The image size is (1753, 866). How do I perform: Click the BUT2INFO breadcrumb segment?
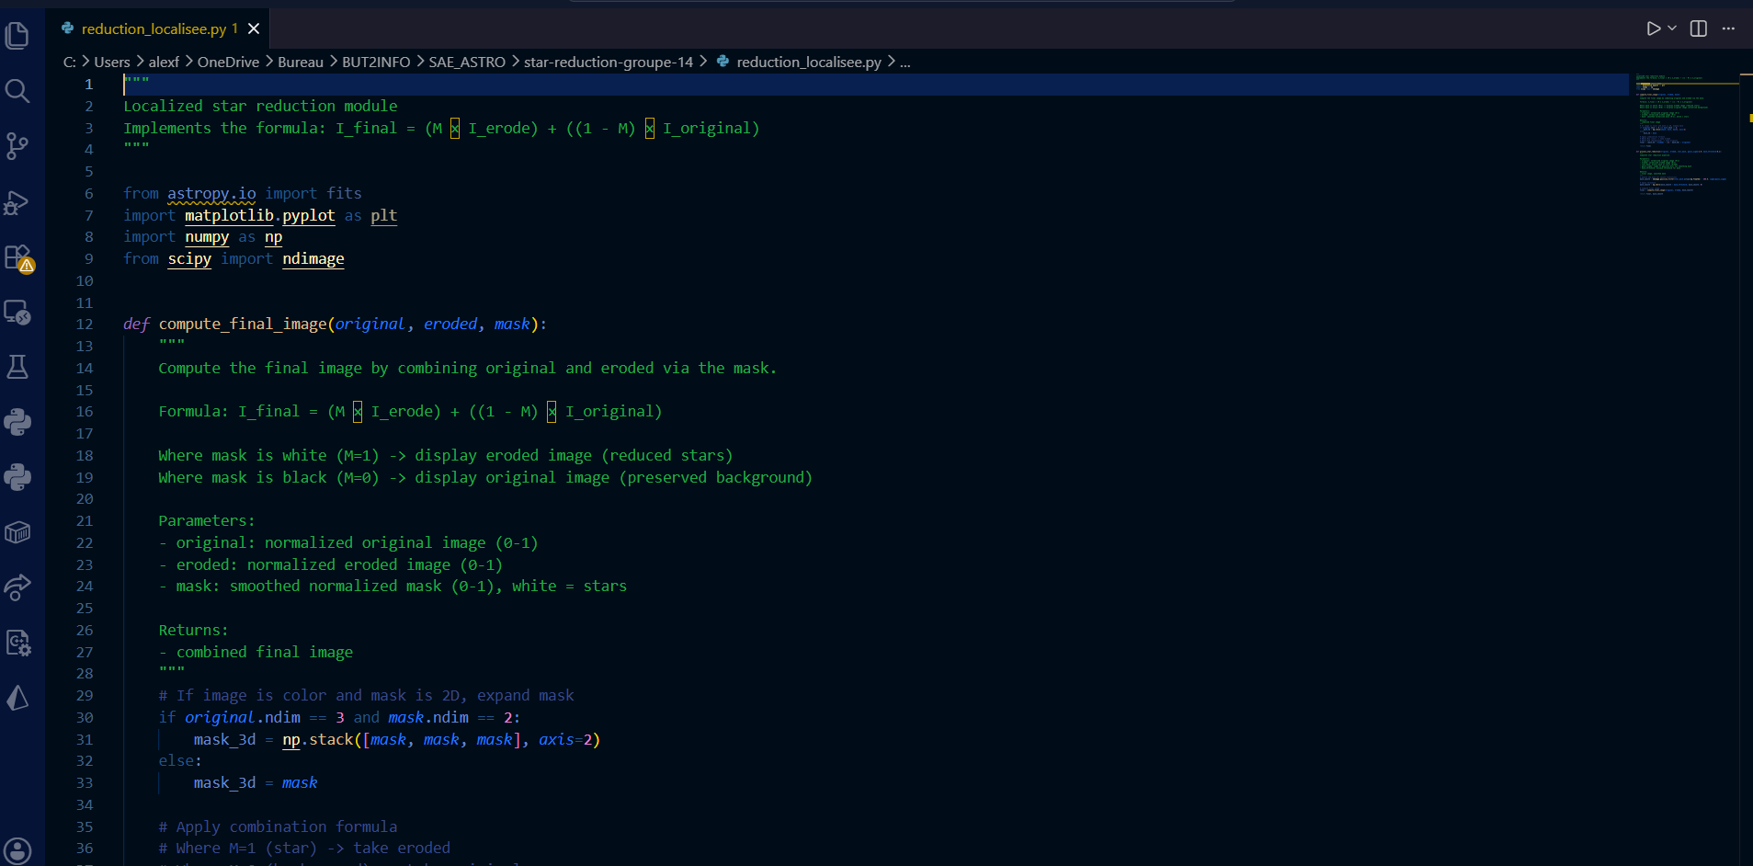point(376,62)
